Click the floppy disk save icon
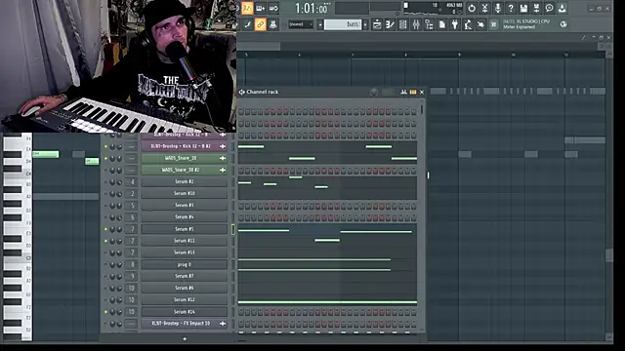 point(523,8)
